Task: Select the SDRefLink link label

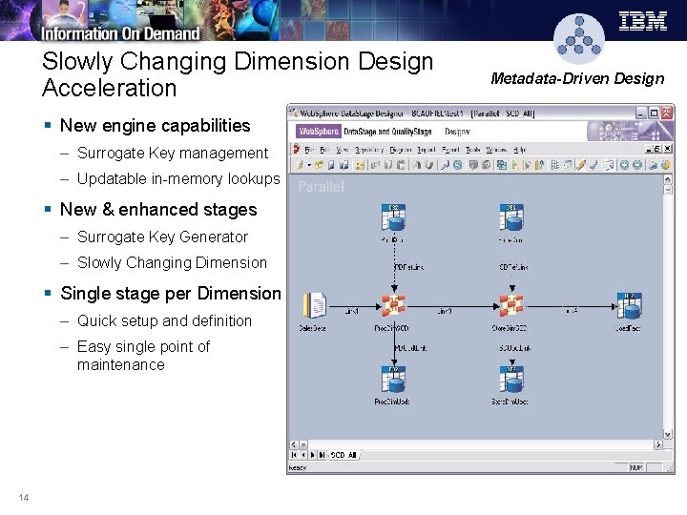Action: point(513,267)
